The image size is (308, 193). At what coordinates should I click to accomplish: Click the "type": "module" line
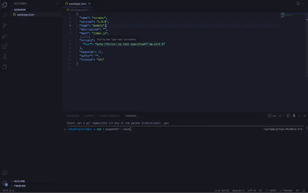coord(93,26)
